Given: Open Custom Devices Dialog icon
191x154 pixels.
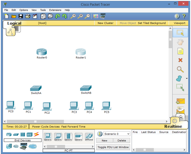Looking at the screenshot, I should 102,16.
